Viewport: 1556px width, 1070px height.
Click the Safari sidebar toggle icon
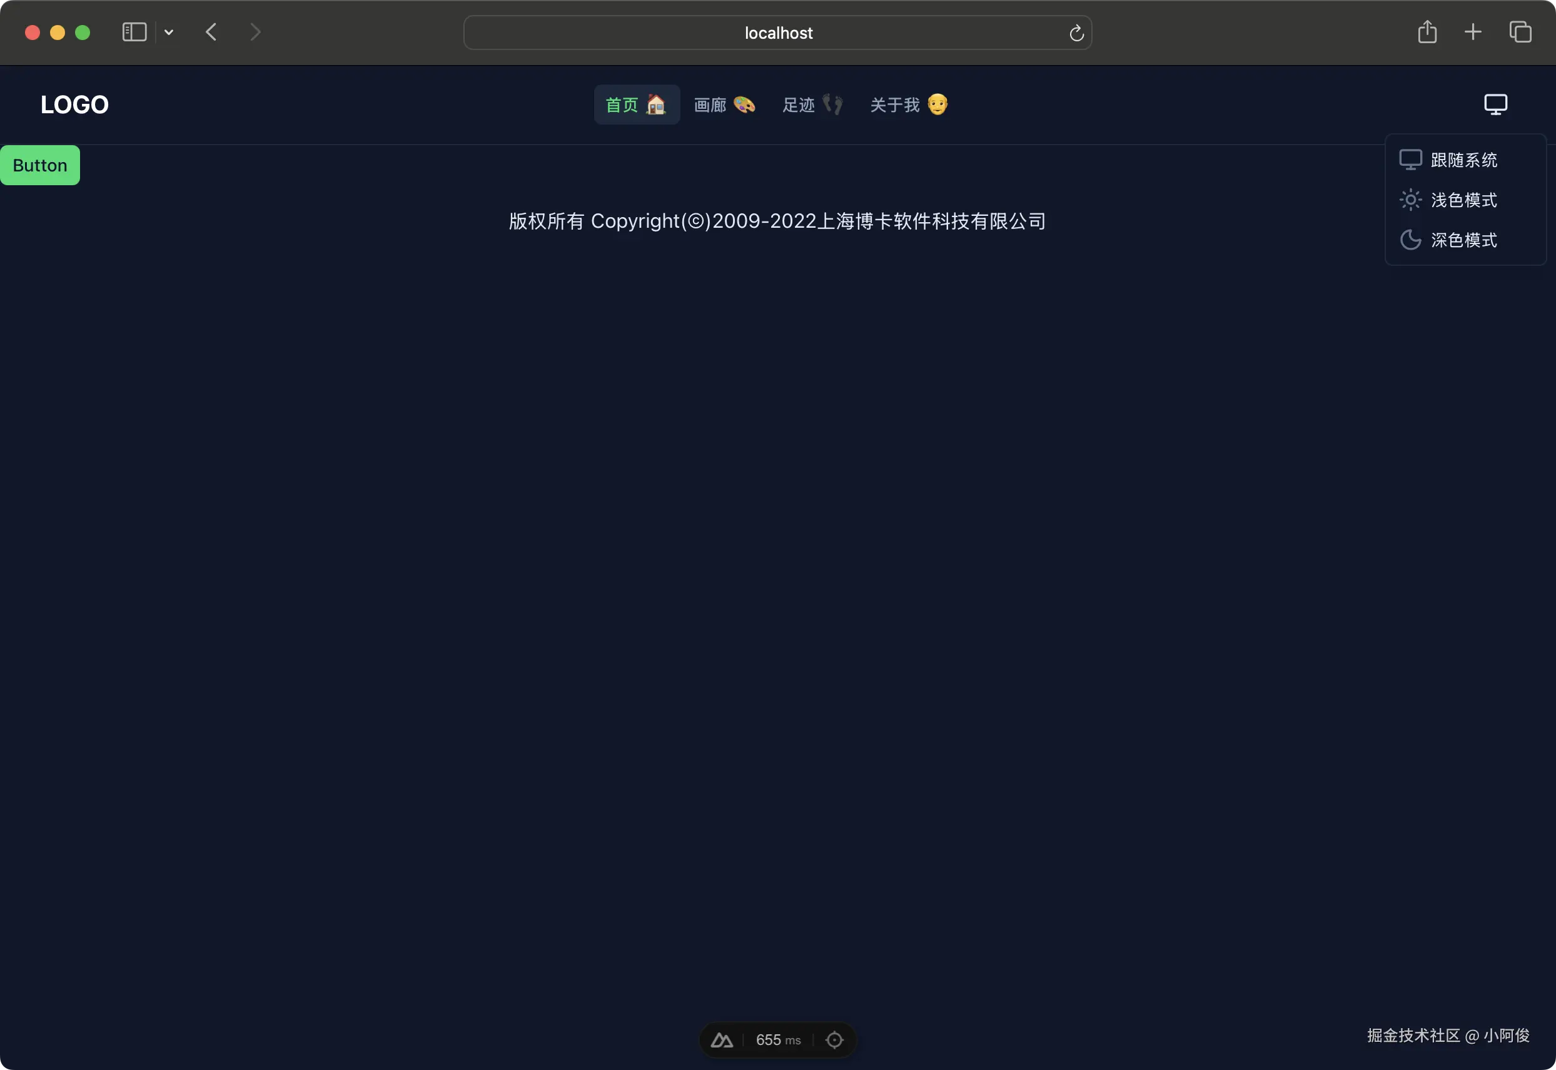134,32
